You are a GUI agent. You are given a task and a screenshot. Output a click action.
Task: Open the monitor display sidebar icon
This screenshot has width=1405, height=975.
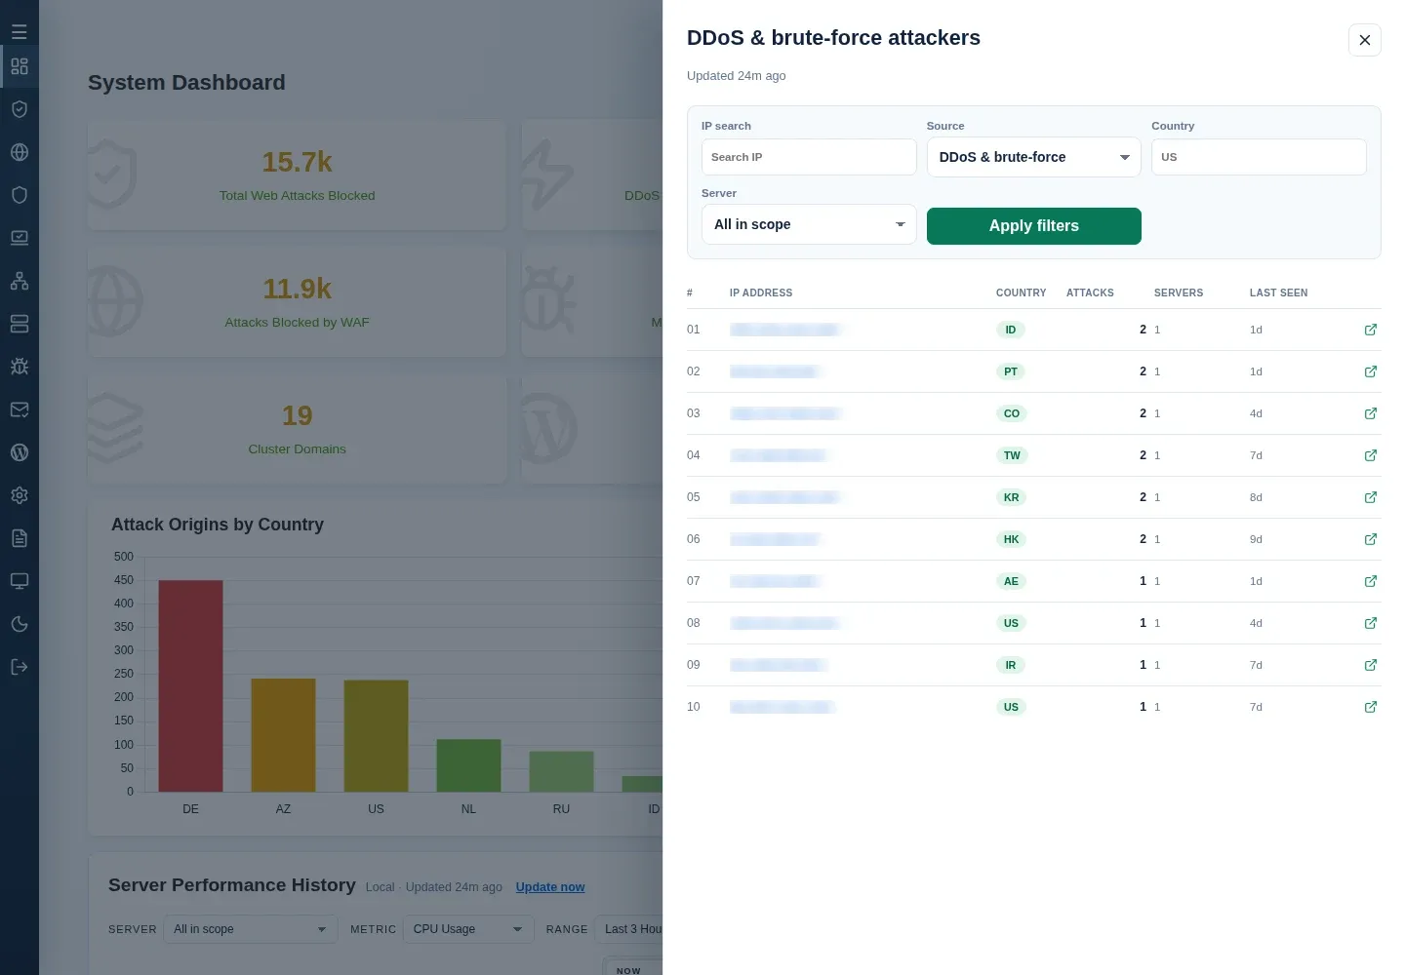pyautogui.click(x=19, y=581)
